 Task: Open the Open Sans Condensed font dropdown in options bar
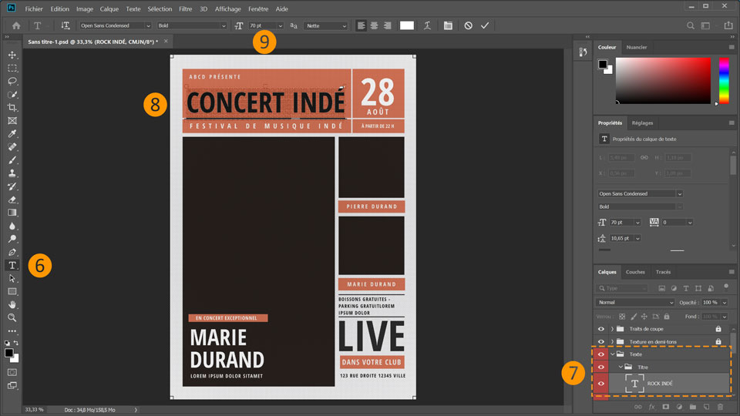coord(115,25)
